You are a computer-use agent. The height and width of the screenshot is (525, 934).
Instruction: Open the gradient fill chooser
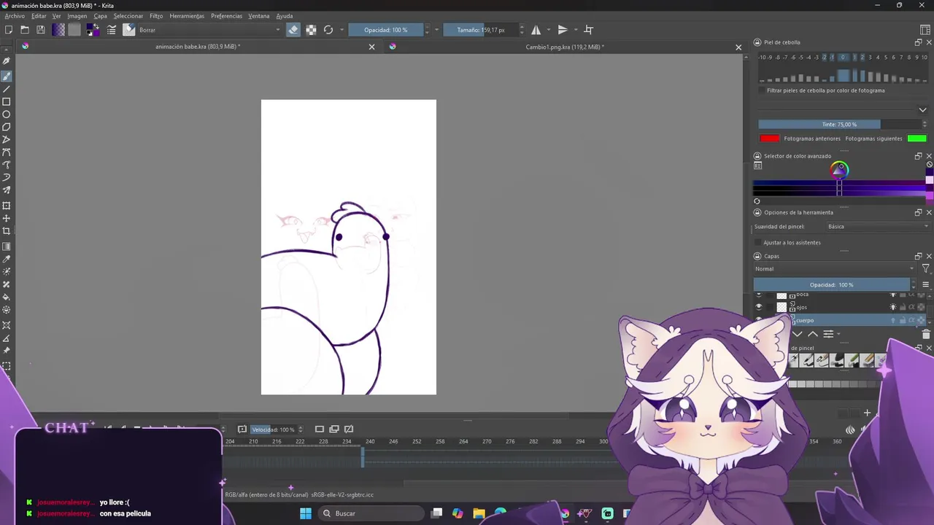[58, 30]
